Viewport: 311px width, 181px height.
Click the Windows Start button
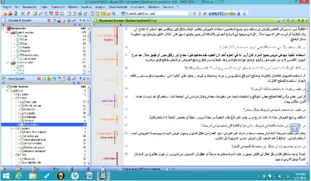tap(6, 176)
